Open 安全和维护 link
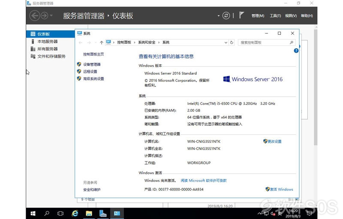The width and height of the screenshot is (343, 219). click(92, 189)
